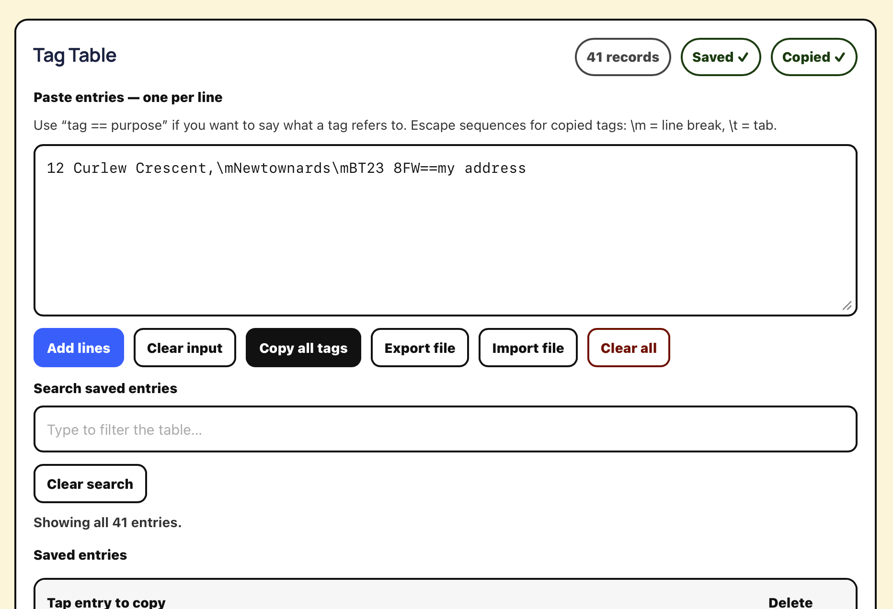This screenshot has height=609, width=893.
Task: Click the Saved entries section label
Action: (x=80, y=555)
